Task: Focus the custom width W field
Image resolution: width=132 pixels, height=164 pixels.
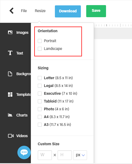Action: point(45,155)
